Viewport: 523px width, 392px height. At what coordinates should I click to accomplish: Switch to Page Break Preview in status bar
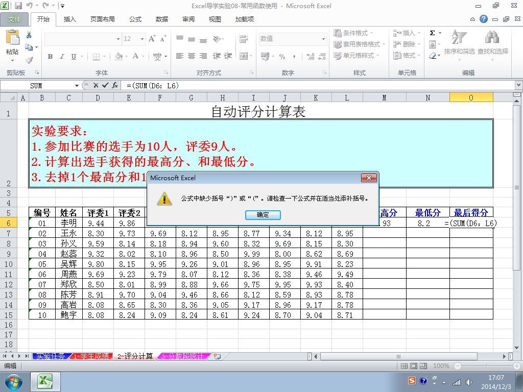tap(423, 366)
